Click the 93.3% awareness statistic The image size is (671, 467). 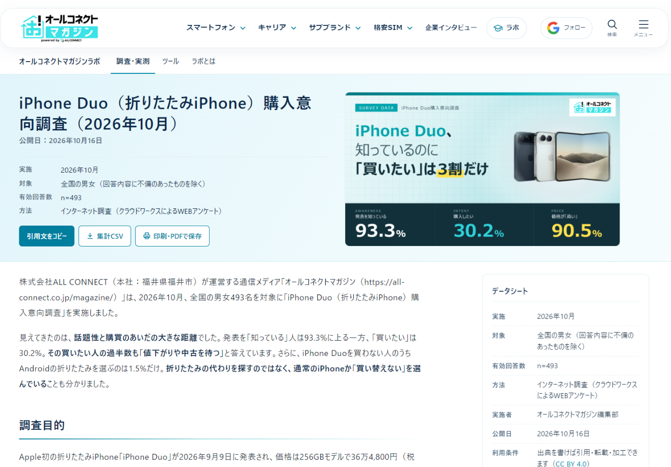[x=380, y=232]
